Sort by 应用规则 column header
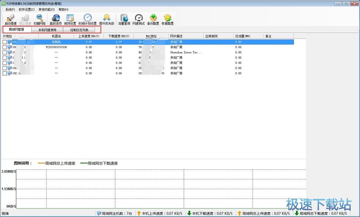Viewport: 360px width, 217px height. pos(219,36)
